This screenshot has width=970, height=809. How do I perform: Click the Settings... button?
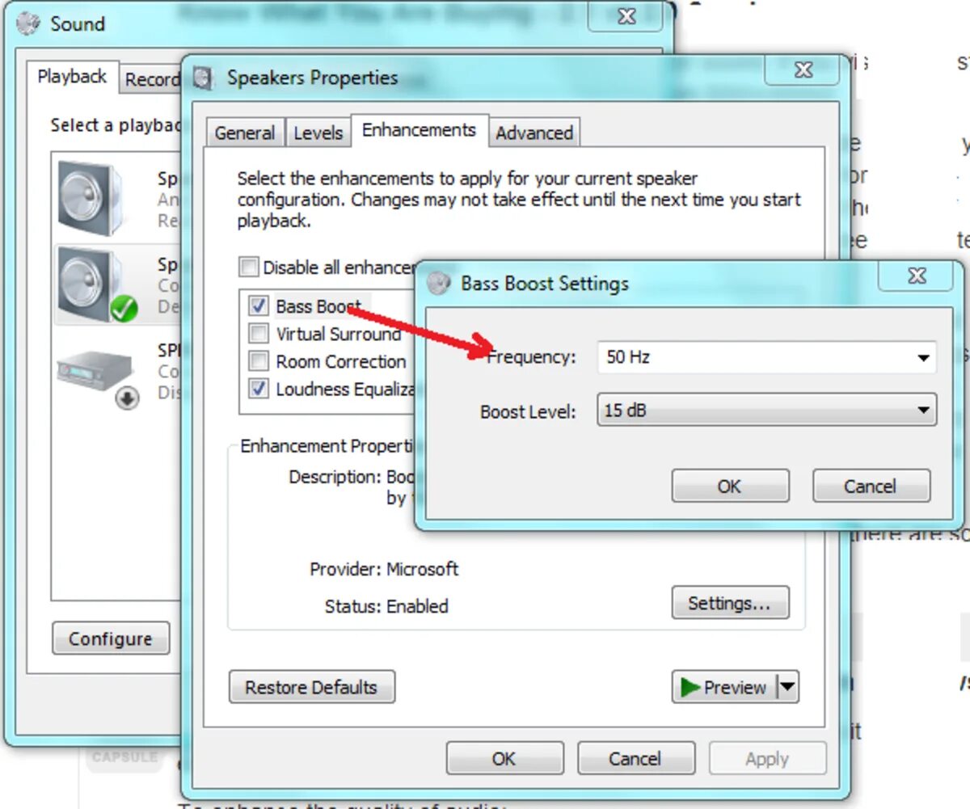pos(730,603)
